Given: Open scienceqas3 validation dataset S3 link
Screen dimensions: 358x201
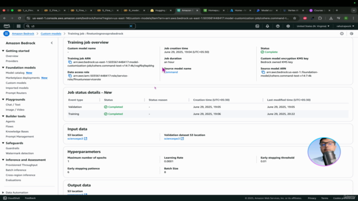Looking at the screenshot, I should [172, 138].
